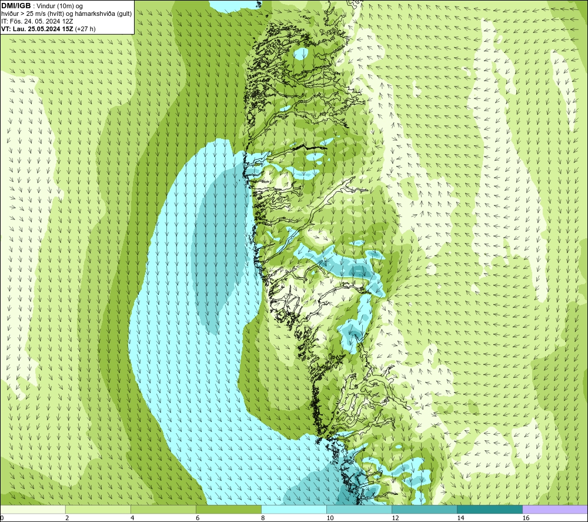The height and width of the screenshot is (522, 588).
Task: Click the '(+27 h)' forecast offset
Action: click(x=85, y=29)
